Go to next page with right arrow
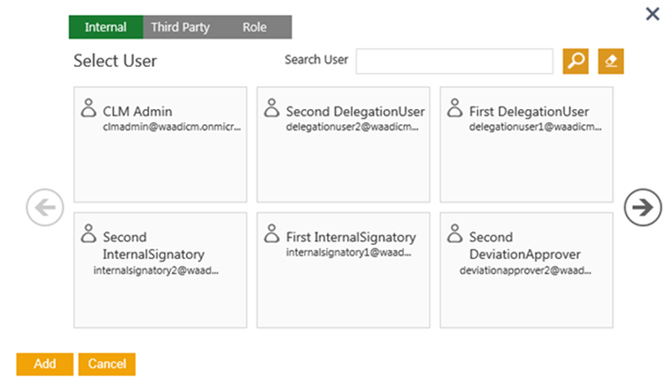The height and width of the screenshot is (390, 672). [643, 208]
